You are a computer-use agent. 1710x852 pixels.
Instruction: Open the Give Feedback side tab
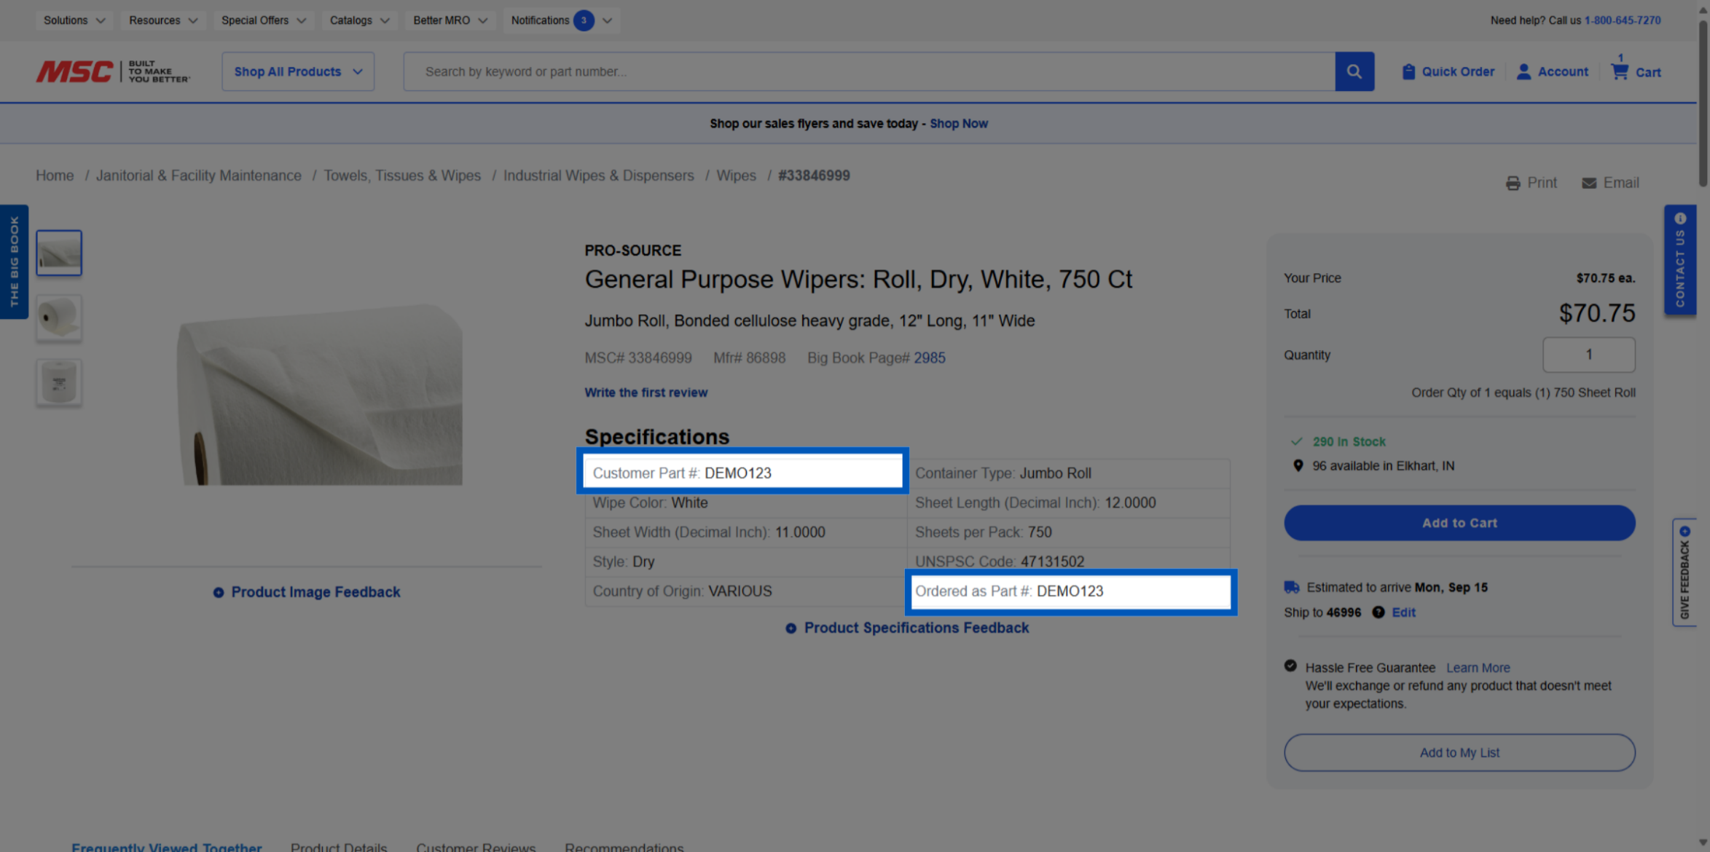(x=1684, y=572)
